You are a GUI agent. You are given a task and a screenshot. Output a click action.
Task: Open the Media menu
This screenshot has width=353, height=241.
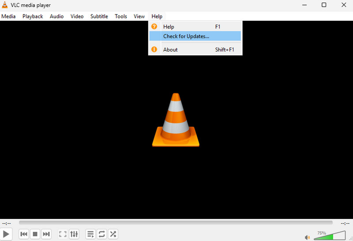[8, 16]
